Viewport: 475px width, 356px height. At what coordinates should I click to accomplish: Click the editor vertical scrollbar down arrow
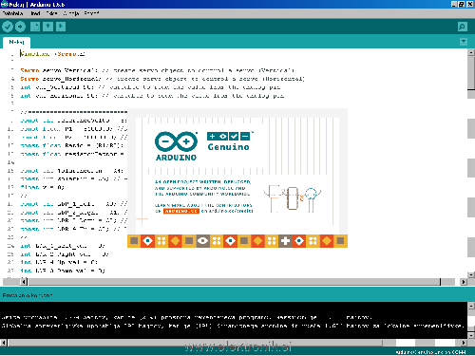pyautogui.click(x=471, y=274)
